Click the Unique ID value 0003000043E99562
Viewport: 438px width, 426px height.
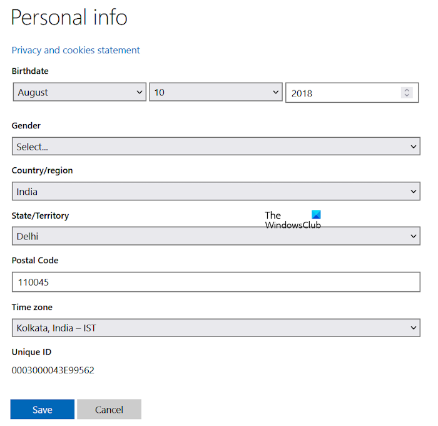coord(53,370)
